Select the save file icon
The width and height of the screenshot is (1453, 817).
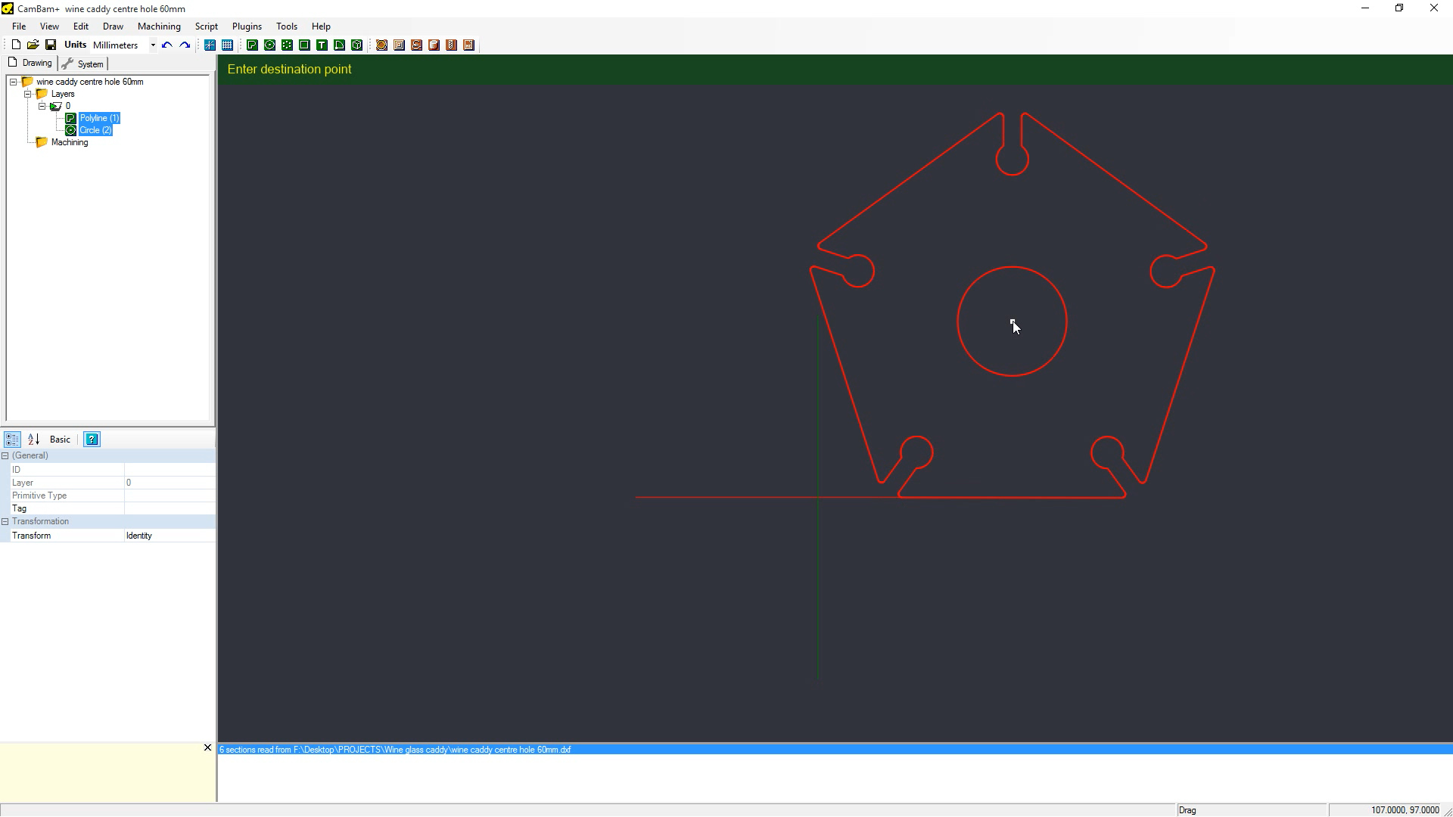(x=51, y=45)
